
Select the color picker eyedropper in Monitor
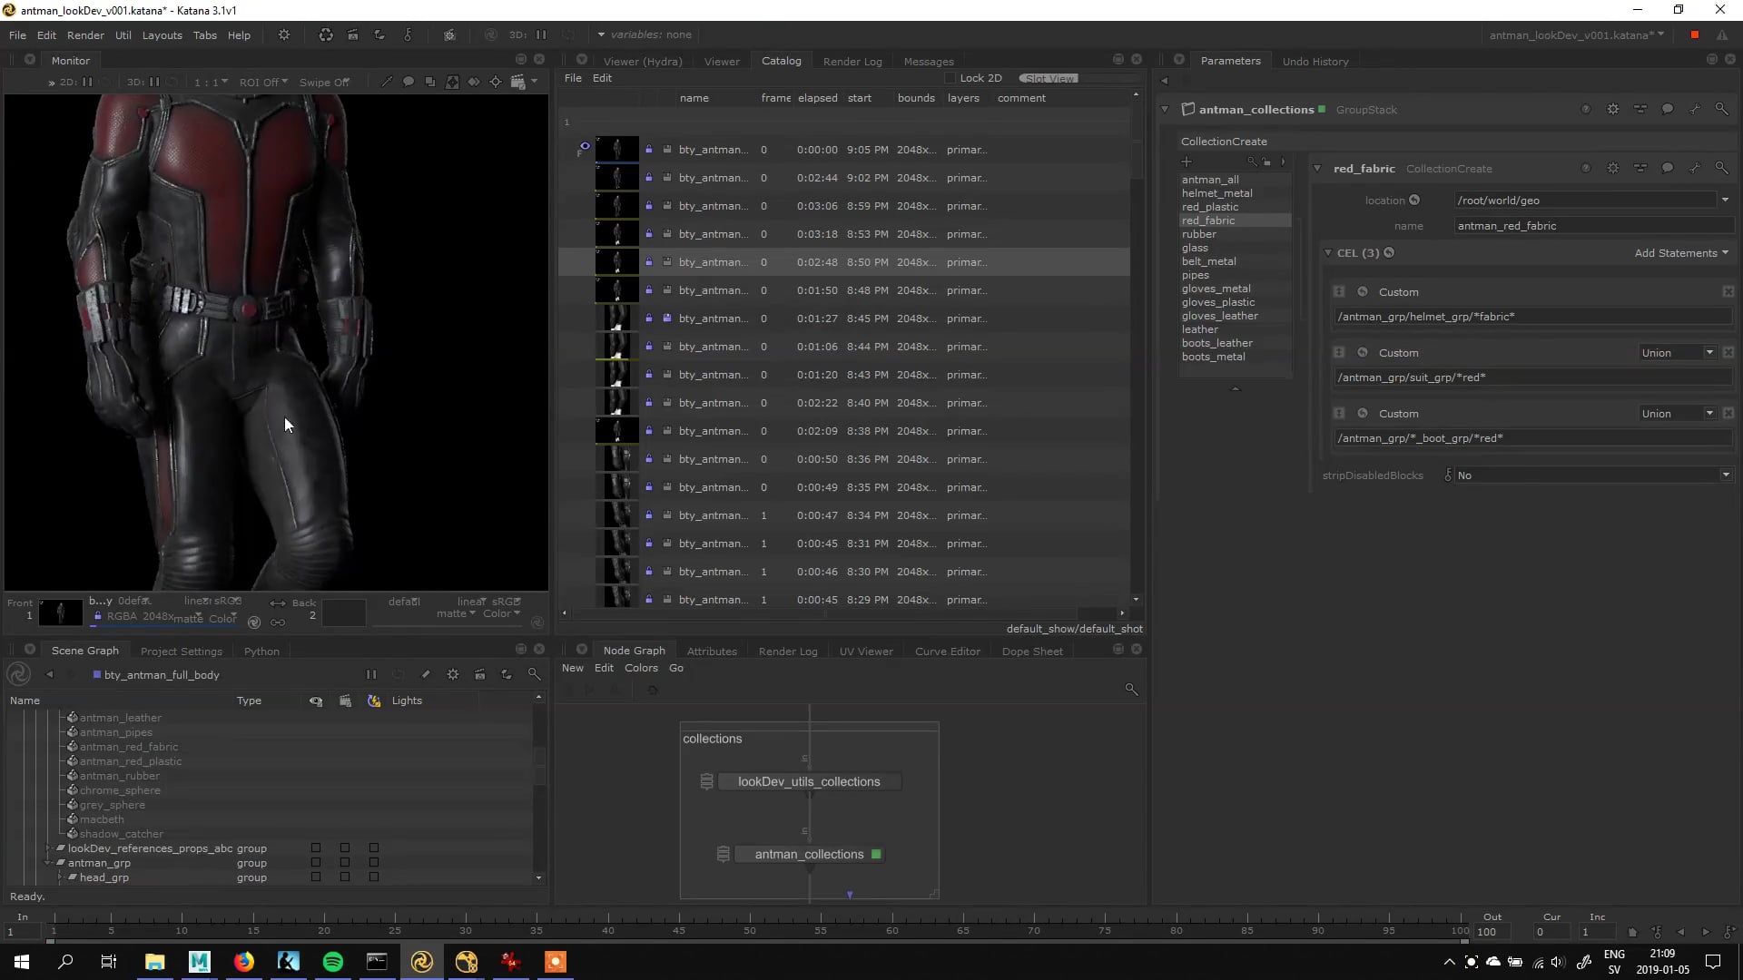(387, 82)
